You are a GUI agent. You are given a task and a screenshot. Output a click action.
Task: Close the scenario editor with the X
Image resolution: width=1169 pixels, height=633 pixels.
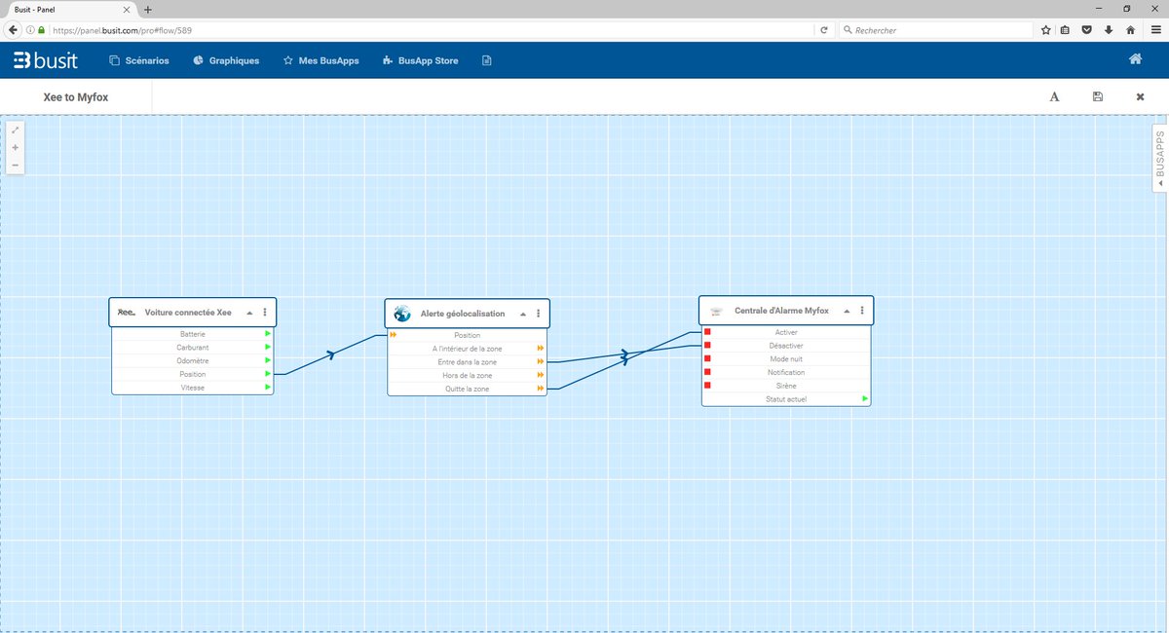tap(1140, 96)
